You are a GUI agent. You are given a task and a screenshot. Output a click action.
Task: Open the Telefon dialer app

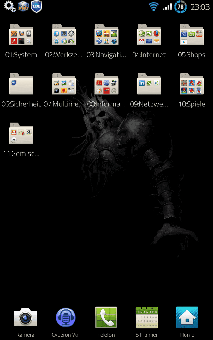coord(106,317)
